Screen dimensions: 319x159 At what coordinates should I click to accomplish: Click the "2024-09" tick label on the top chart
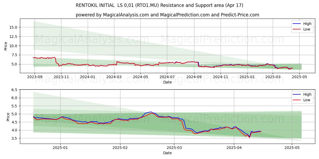(194, 77)
